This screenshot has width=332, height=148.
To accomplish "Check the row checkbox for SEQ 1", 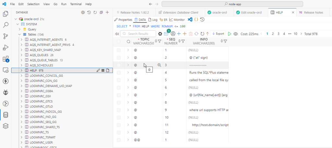I will tap(119, 50).
